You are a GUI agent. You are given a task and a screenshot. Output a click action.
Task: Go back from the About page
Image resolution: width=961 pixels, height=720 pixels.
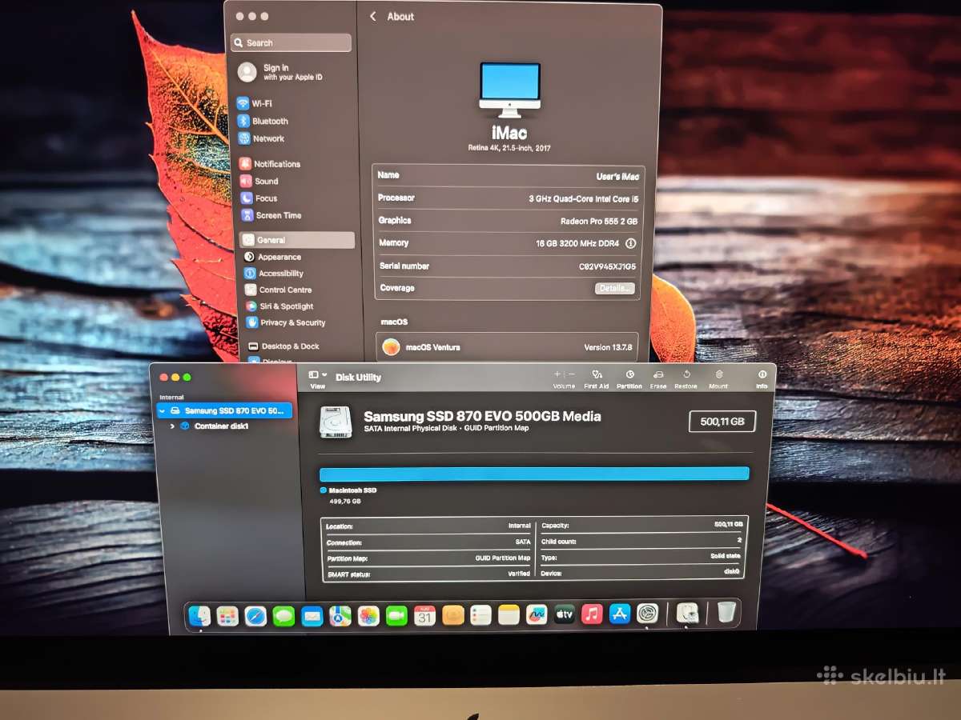[x=373, y=16]
